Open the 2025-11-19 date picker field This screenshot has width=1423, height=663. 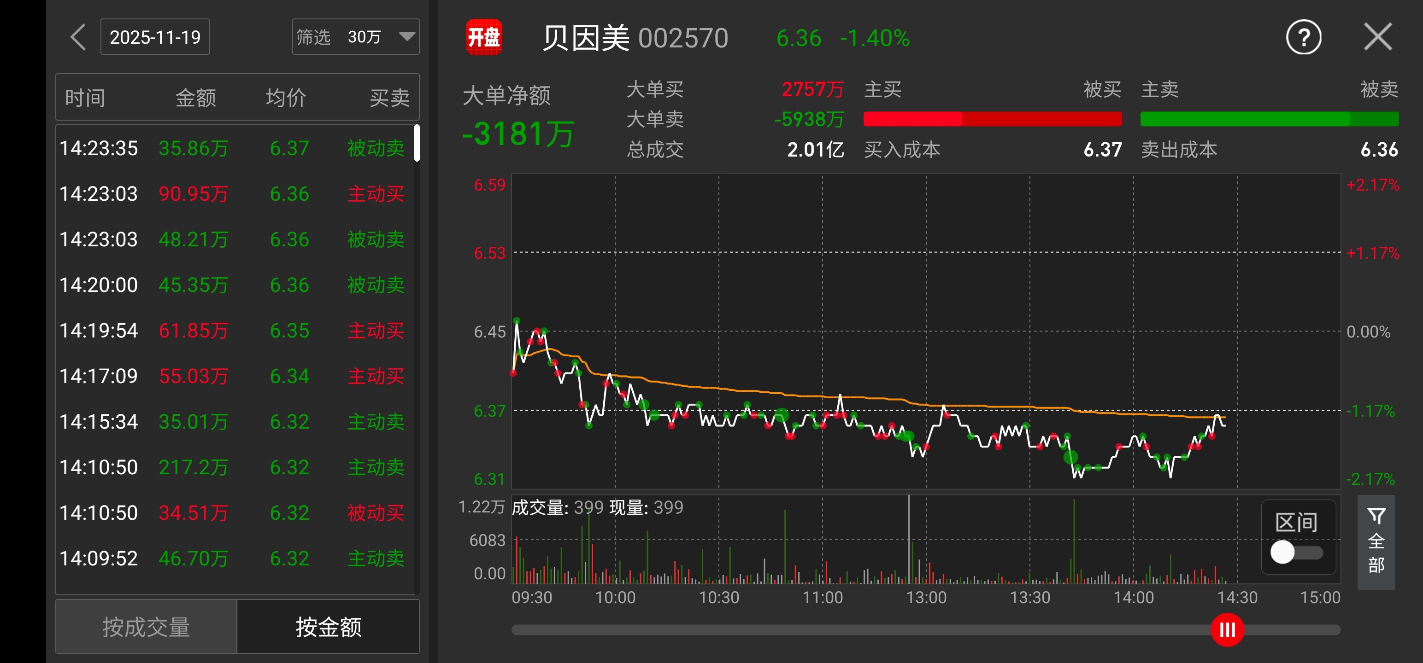click(155, 37)
